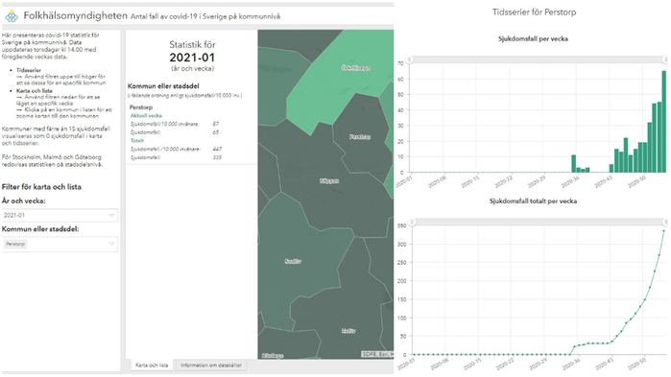
Task: Click the 2021-01 statistics heading
Action: 192,58
